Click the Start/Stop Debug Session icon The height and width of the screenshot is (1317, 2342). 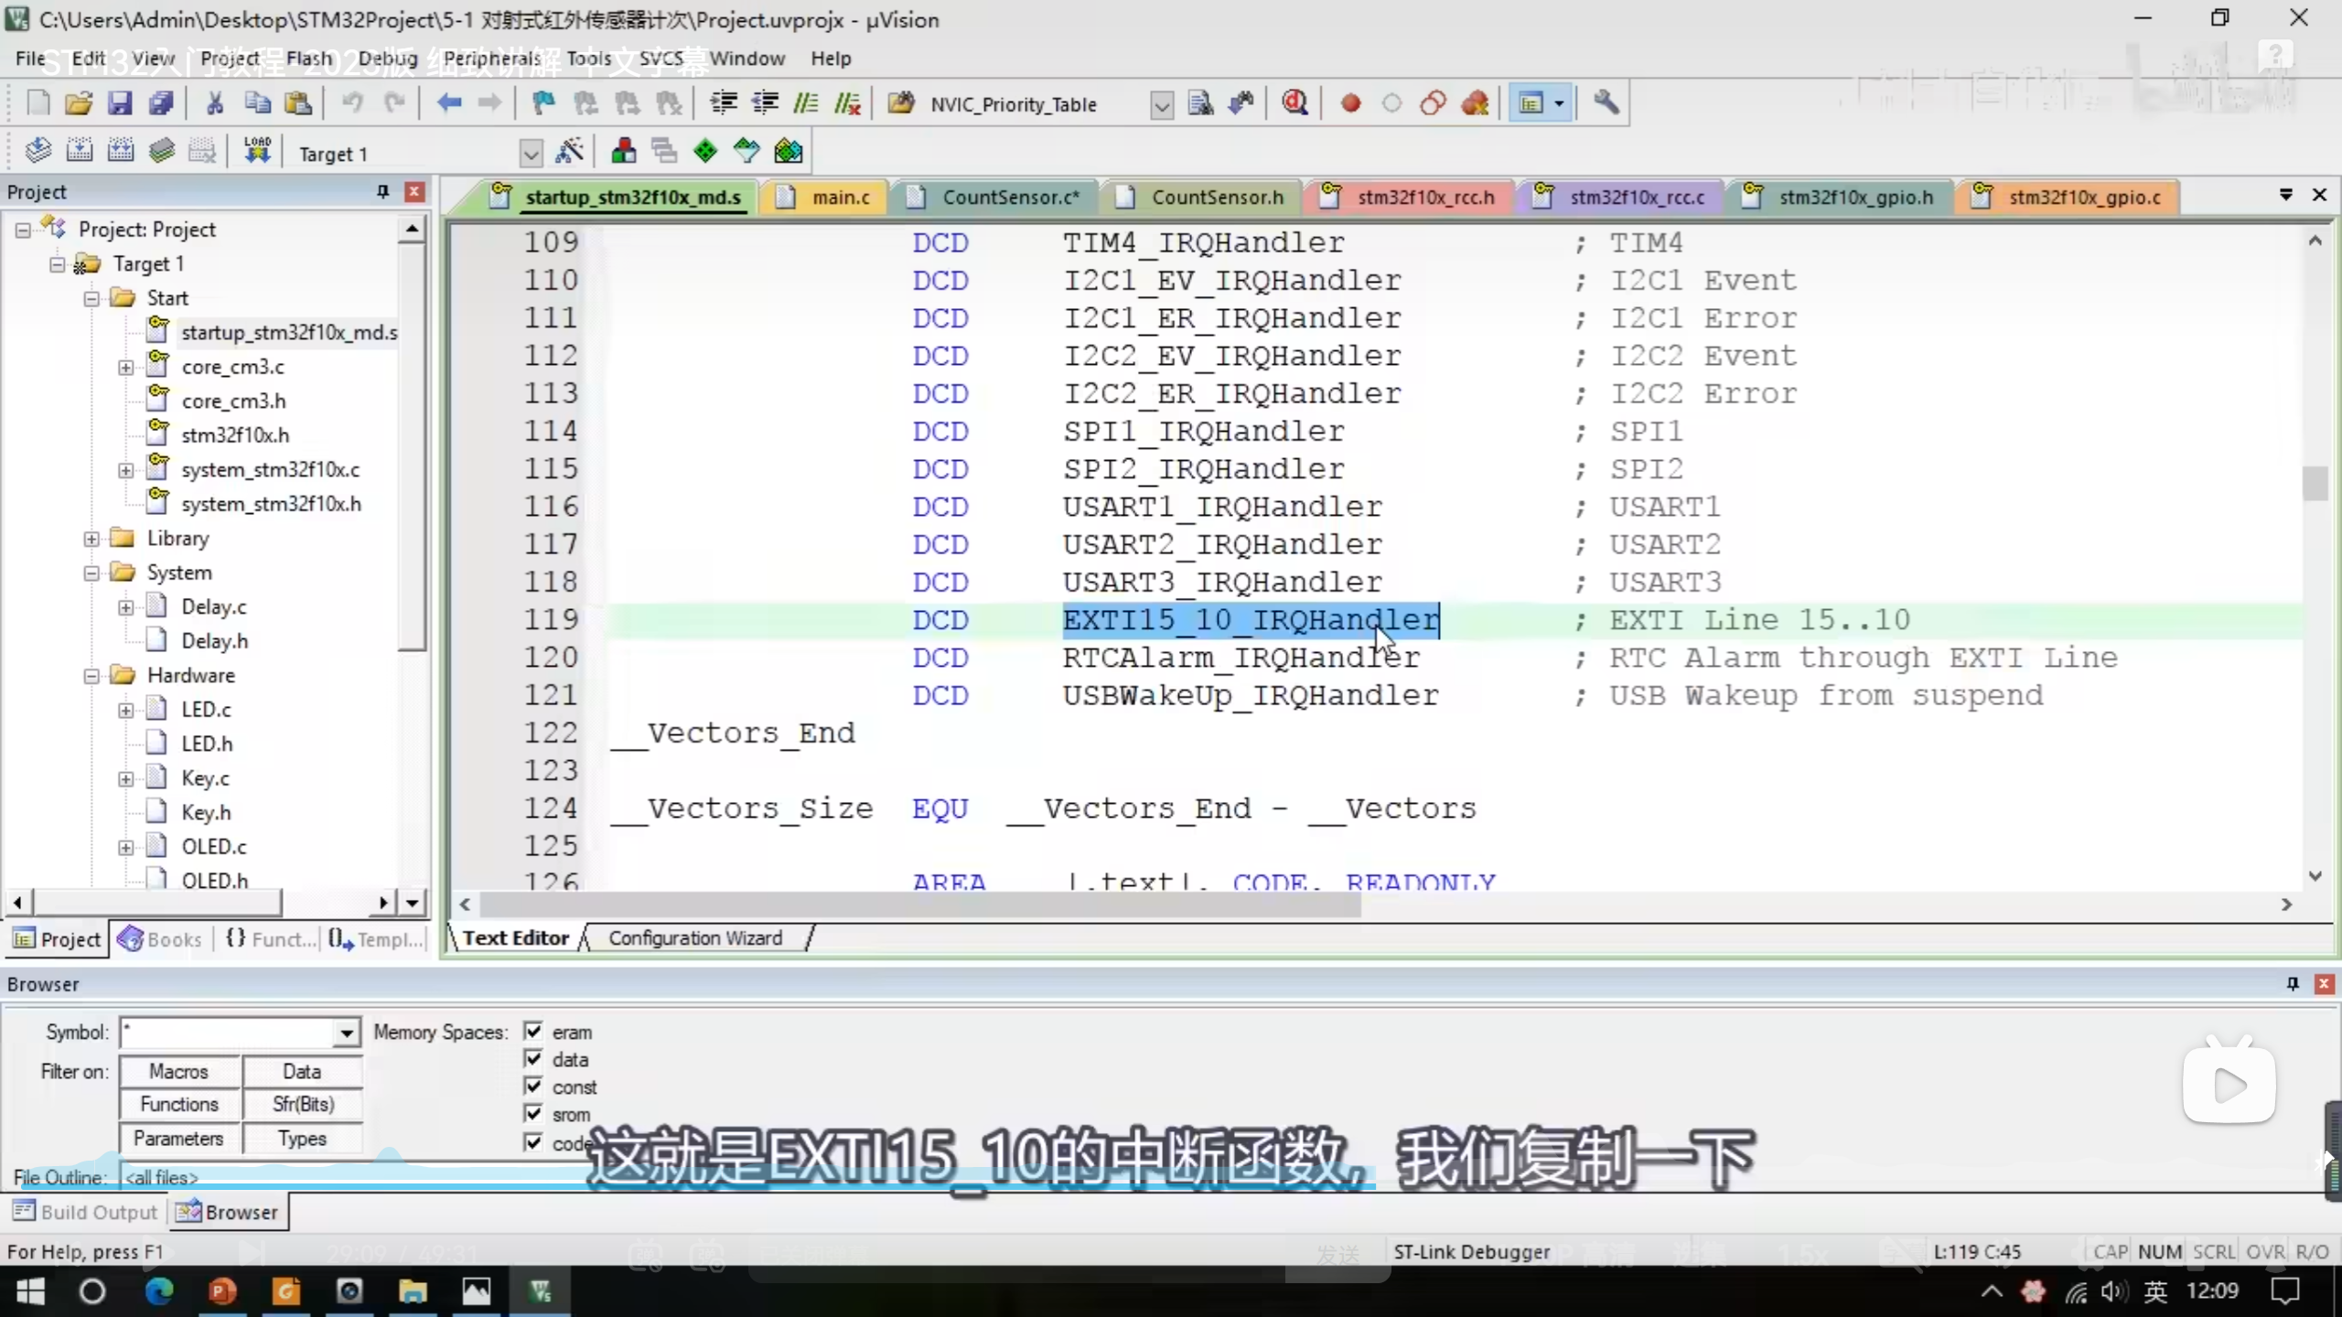click(x=1295, y=103)
